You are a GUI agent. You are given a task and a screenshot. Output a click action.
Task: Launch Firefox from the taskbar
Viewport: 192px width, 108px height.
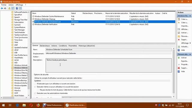38,105
